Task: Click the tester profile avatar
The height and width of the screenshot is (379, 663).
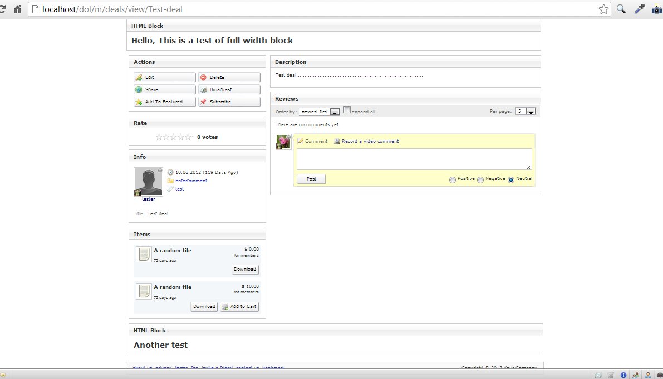Action: (148, 182)
